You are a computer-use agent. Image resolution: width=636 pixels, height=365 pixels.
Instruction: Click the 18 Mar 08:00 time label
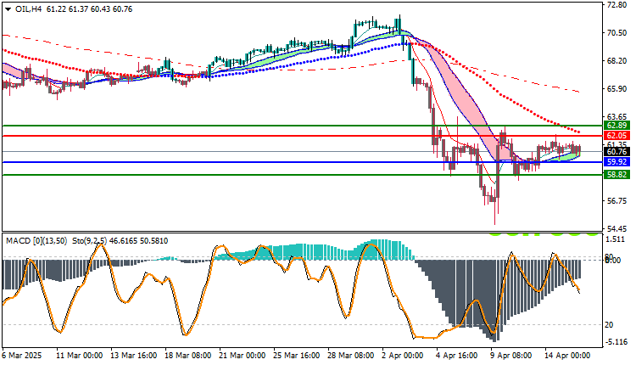click(x=187, y=356)
